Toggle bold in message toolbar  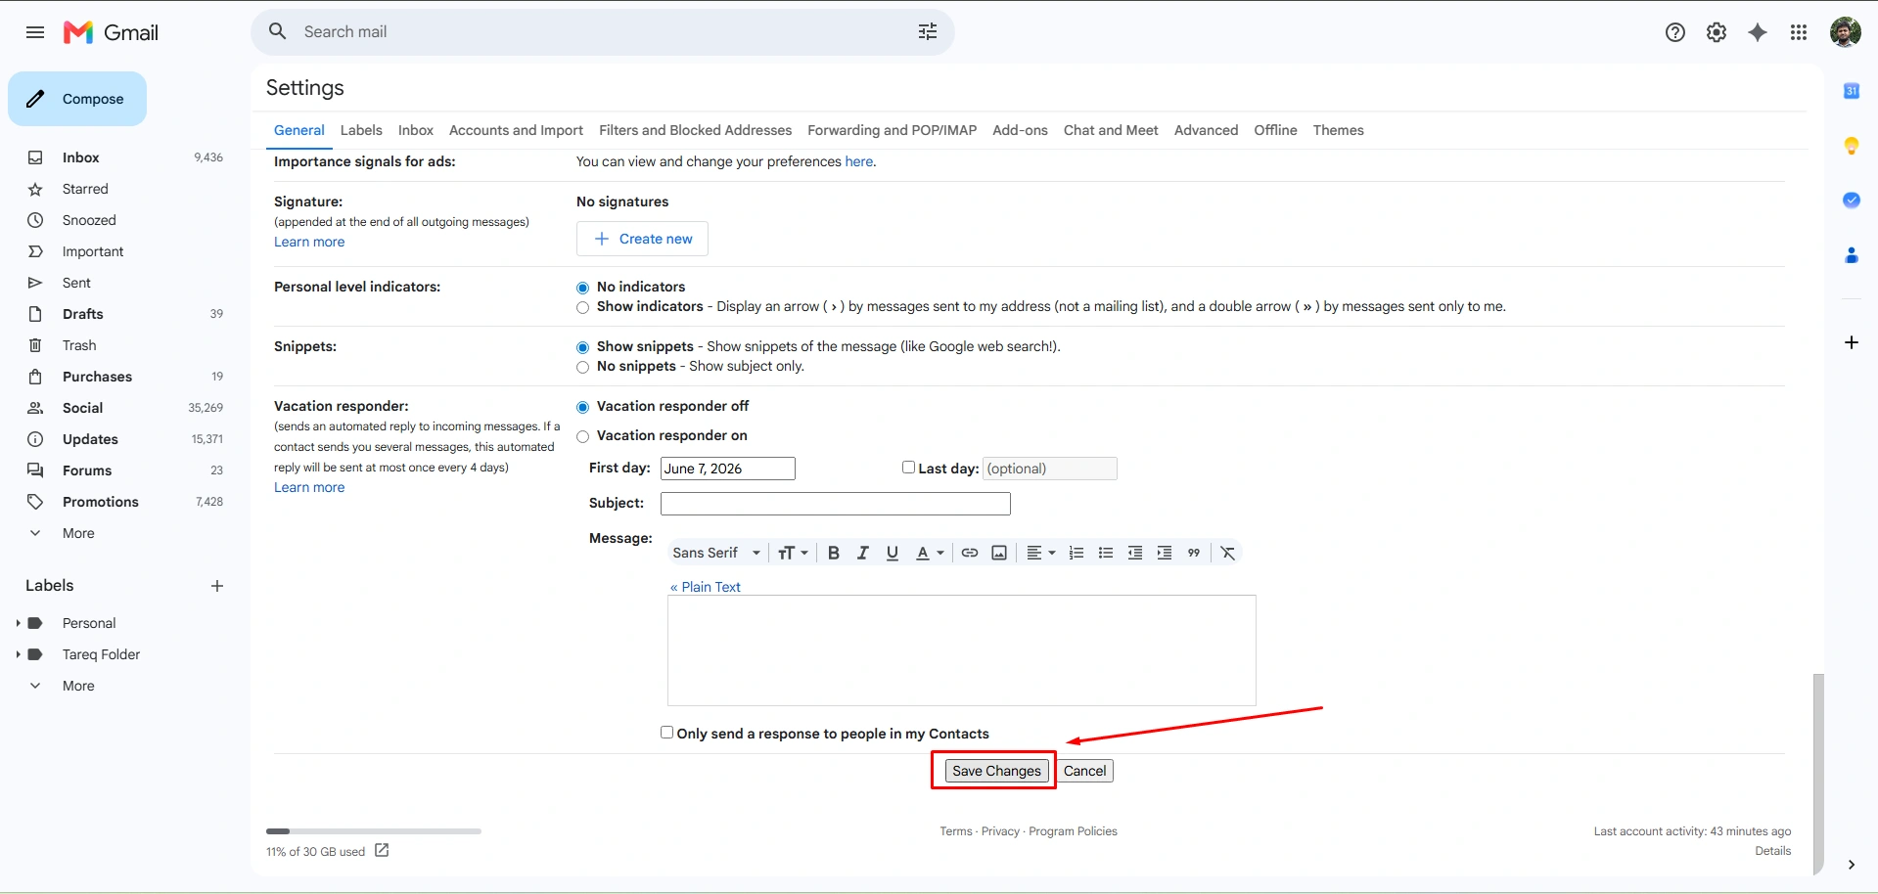click(x=834, y=553)
